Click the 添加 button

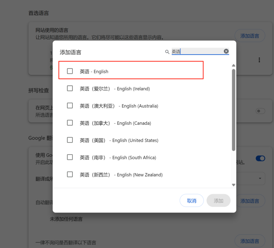[218, 200]
